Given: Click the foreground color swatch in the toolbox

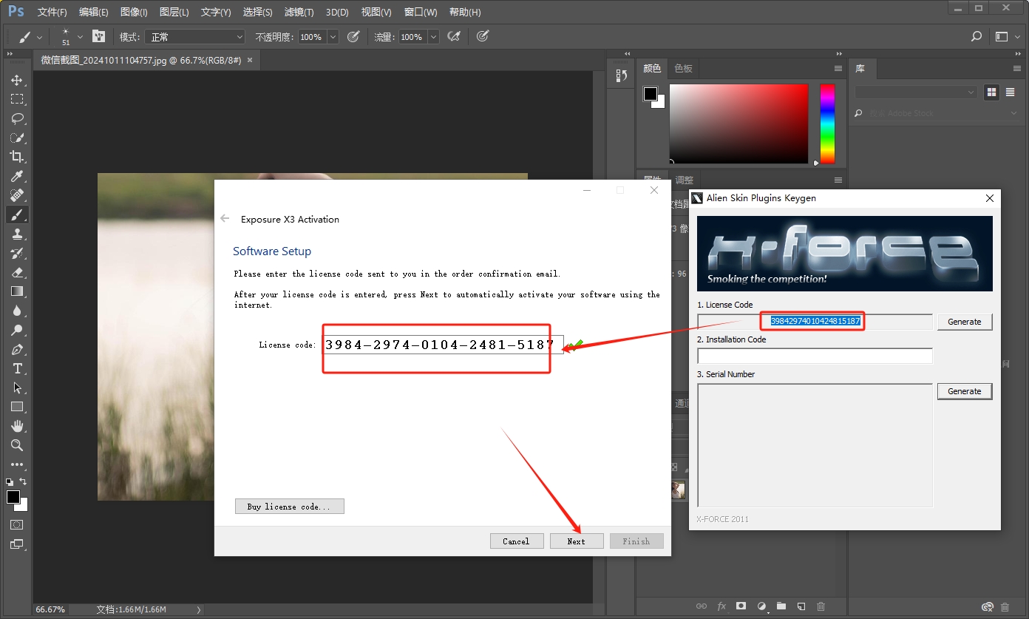Looking at the screenshot, I should 13,497.
